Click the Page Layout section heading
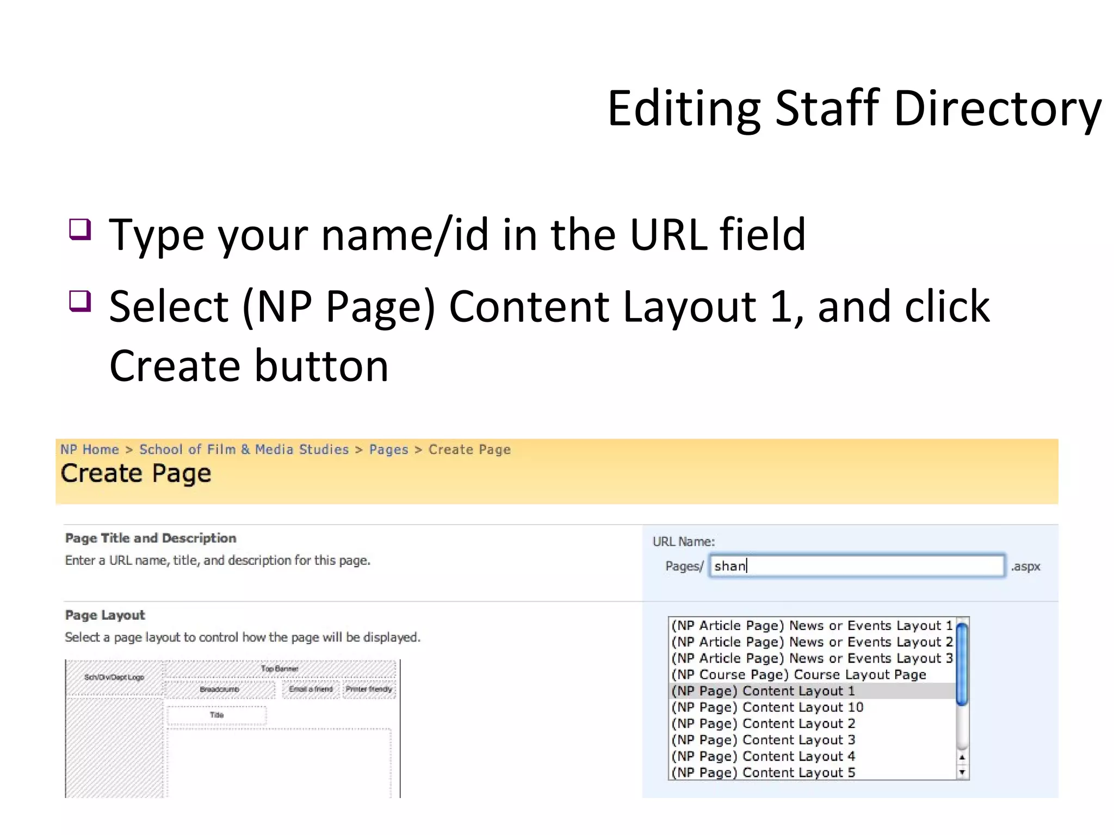 point(105,615)
